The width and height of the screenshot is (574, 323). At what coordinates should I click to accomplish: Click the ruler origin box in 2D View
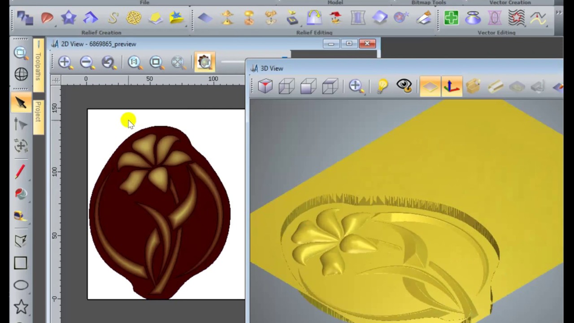[56, 79]
